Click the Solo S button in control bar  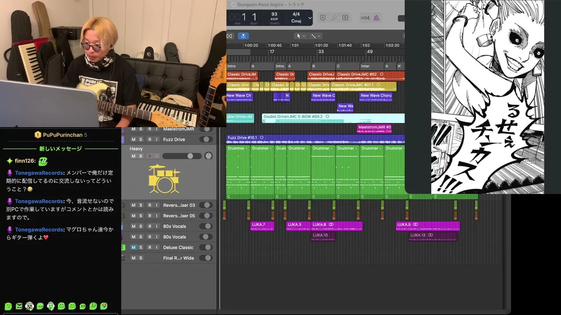click(345, 17)
